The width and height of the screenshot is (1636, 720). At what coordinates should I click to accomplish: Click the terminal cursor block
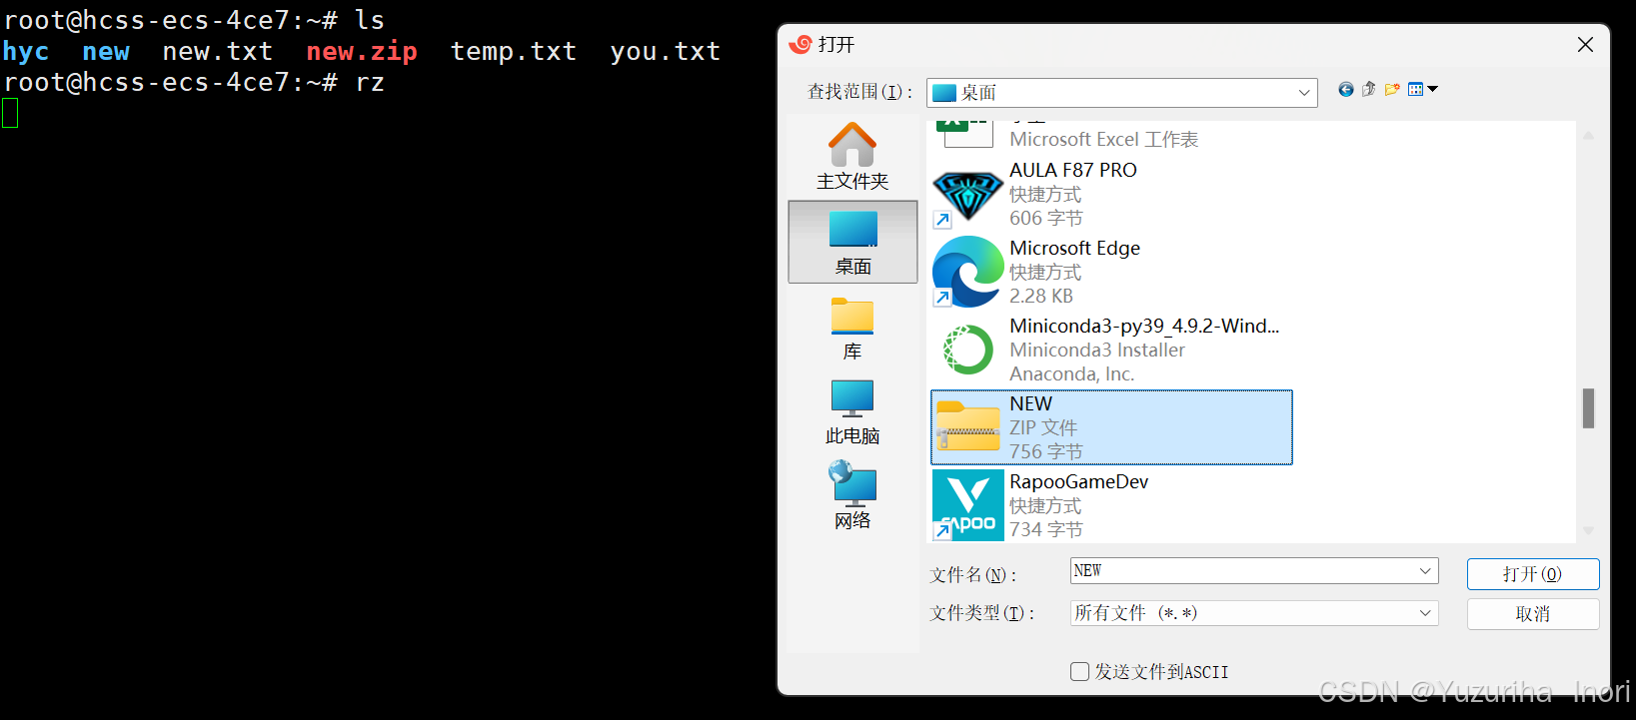tap(10, 113)
